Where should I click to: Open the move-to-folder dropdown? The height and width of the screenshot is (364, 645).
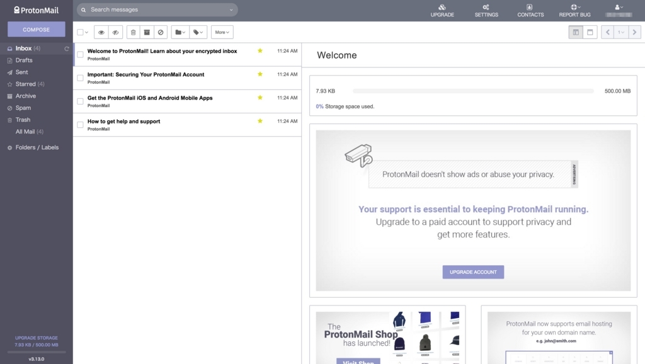click(180, 32)
